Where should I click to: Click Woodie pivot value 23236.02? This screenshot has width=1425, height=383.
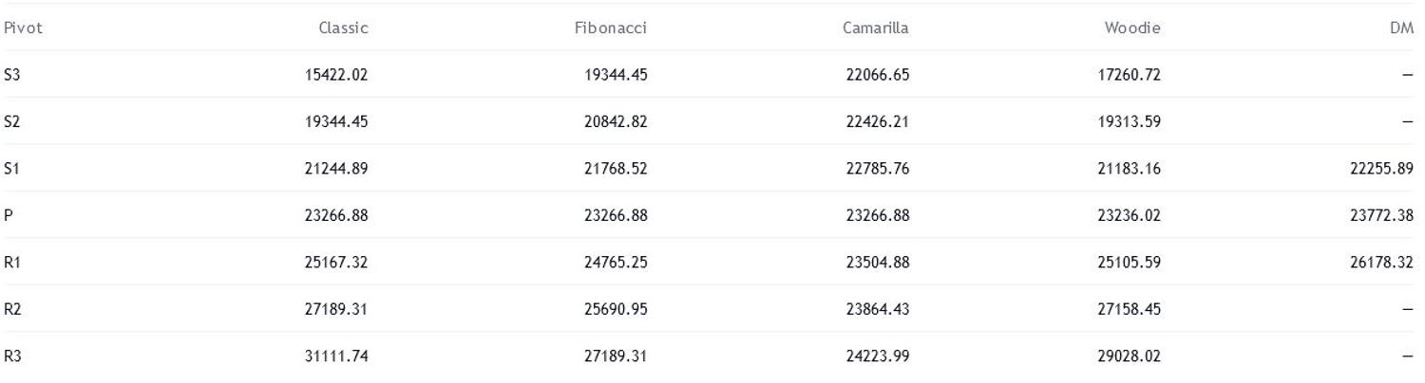(x=1130, y=215)
